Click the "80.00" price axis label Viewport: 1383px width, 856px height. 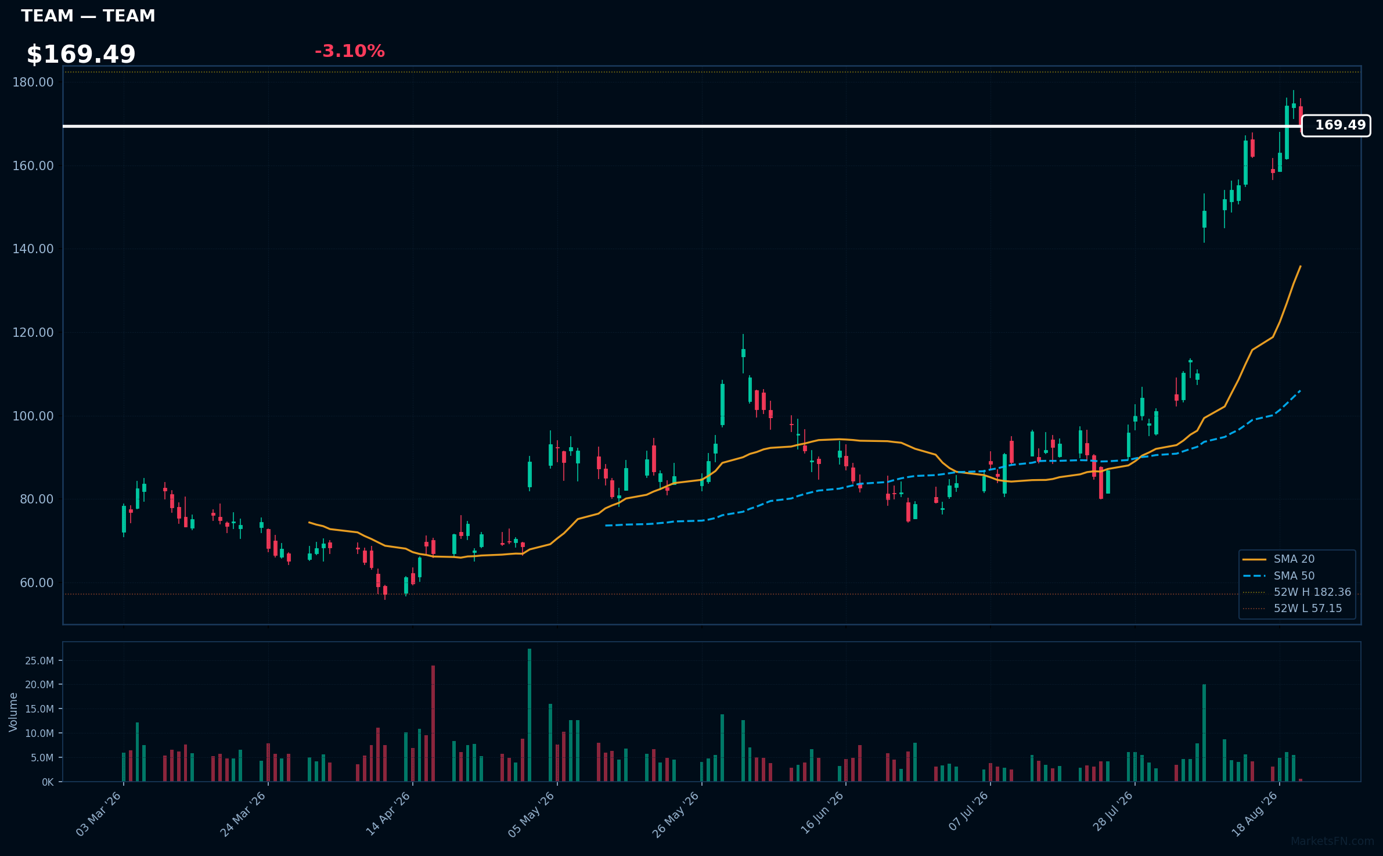point(37,499)
